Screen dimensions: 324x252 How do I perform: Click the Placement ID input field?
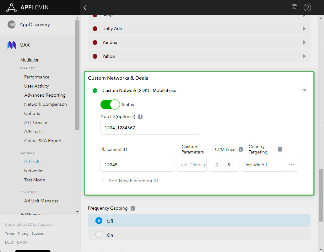point(137,165)
